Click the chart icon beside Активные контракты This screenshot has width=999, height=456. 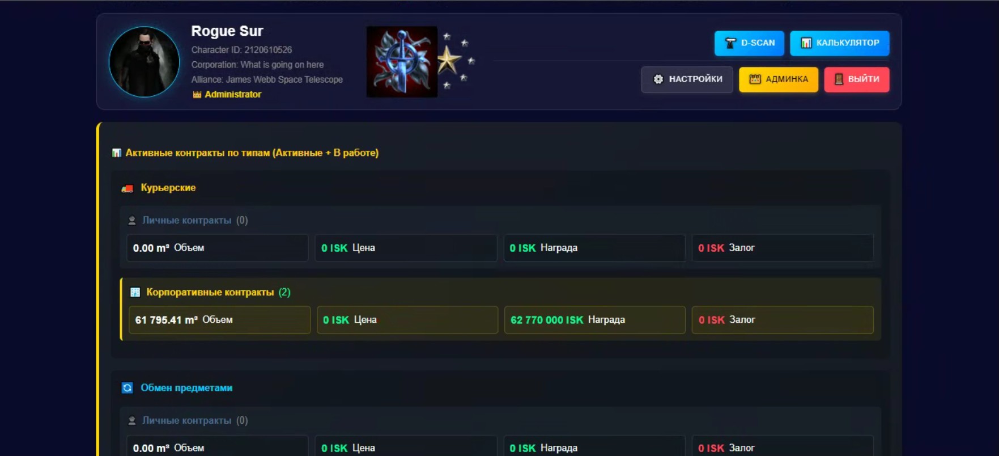[117, 153]
